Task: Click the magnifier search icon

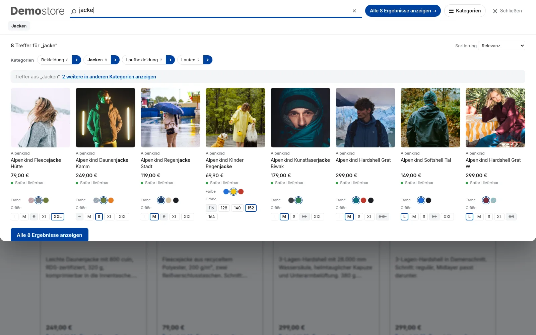Action: pyautogui.click(x=74, y=11)
